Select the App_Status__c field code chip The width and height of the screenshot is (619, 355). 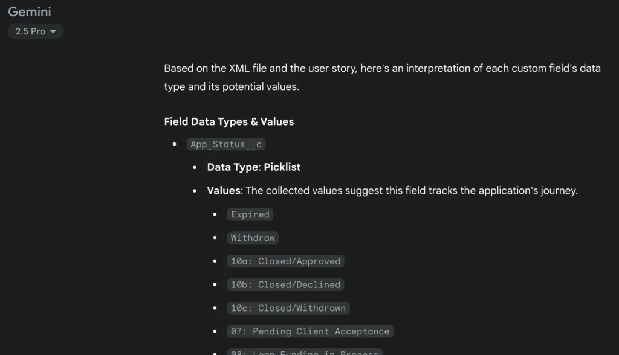[x=225, y=144]
